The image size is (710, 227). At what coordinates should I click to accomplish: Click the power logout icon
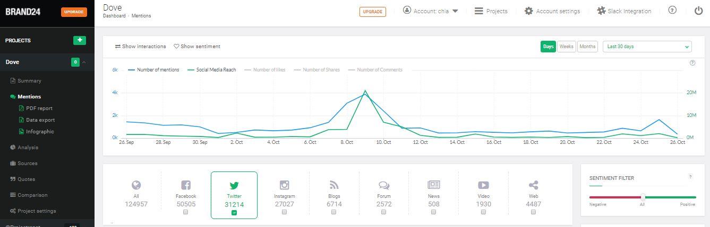[x=699, y=11]
